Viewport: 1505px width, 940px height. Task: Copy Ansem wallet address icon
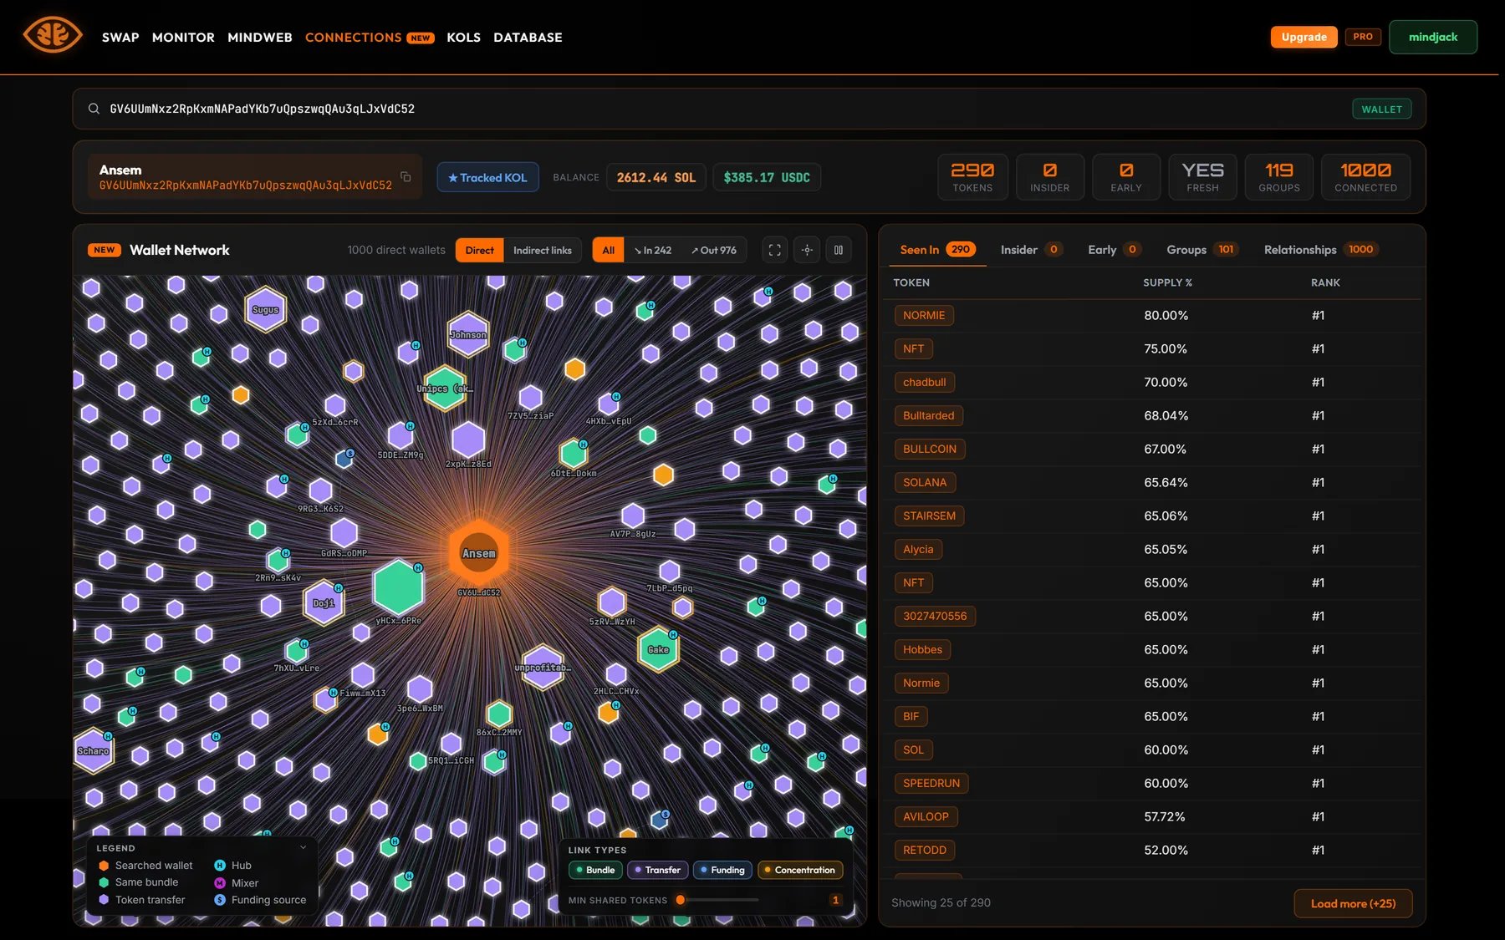click(406, 176)
